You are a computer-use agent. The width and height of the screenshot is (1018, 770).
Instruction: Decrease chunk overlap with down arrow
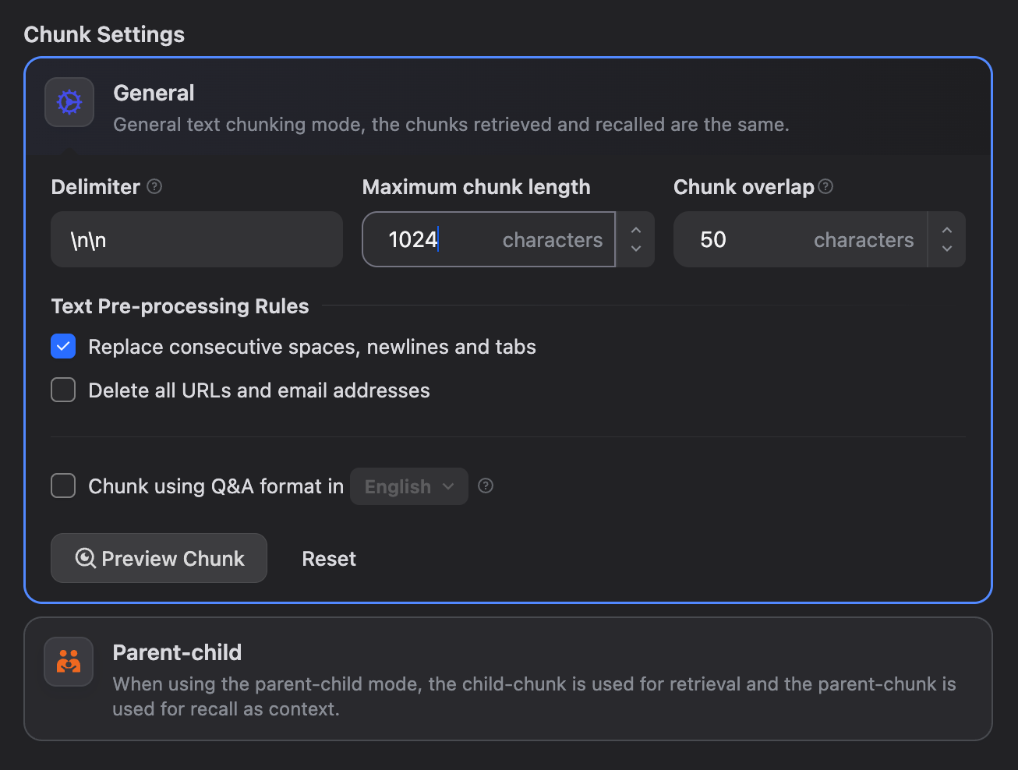pyautogui.click(x=947, y=249)
